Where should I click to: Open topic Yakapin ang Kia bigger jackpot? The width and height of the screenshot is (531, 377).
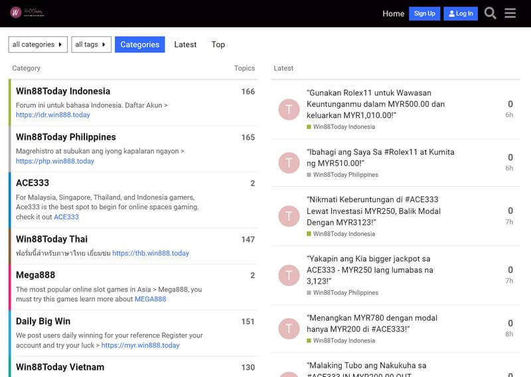[370, 270]
